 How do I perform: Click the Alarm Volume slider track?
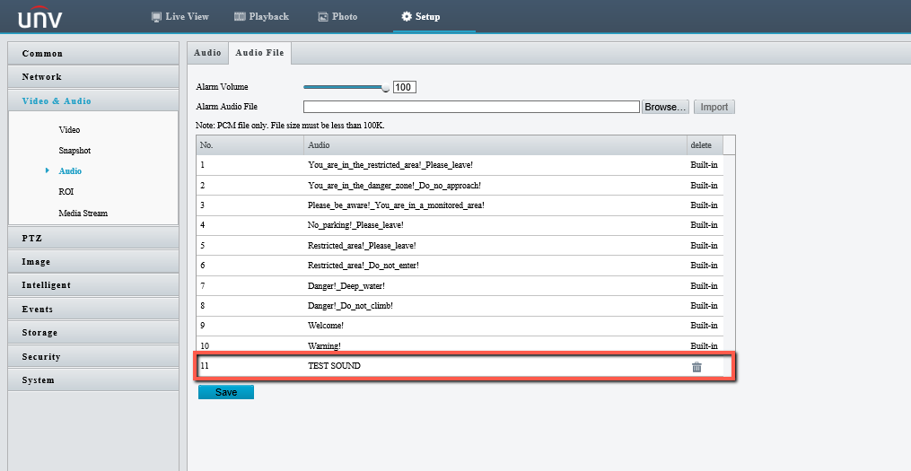343,87
